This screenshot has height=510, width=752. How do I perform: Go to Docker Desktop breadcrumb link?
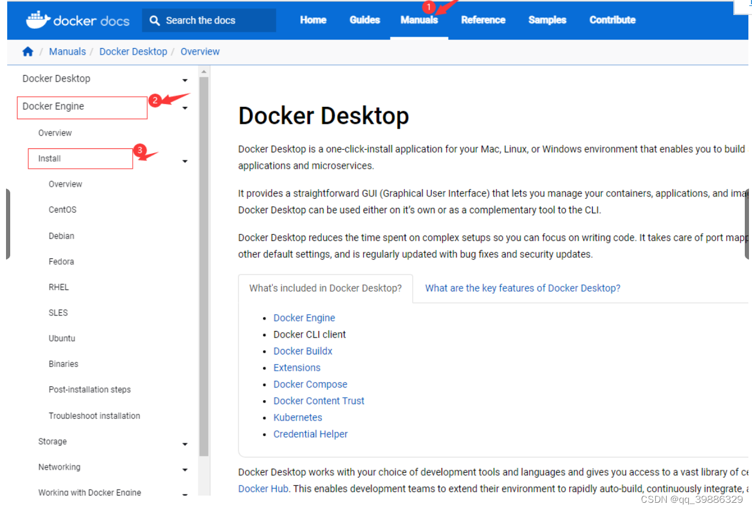point(133,52)
